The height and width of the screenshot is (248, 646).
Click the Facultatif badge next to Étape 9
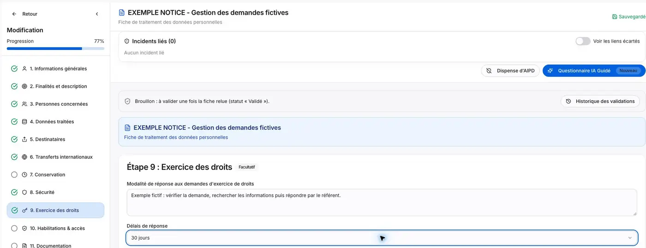point(247,167)
